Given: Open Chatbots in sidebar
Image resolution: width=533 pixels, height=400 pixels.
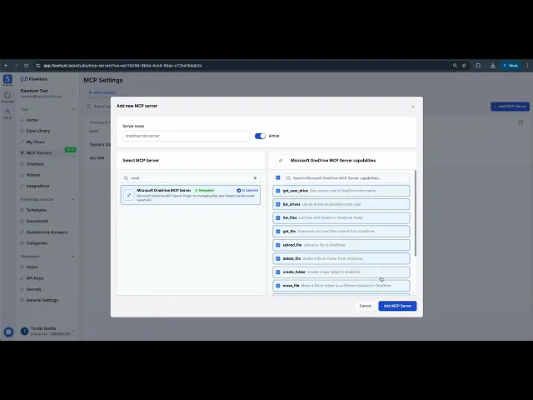Looking at the screenshot, I should click(35, 164).
